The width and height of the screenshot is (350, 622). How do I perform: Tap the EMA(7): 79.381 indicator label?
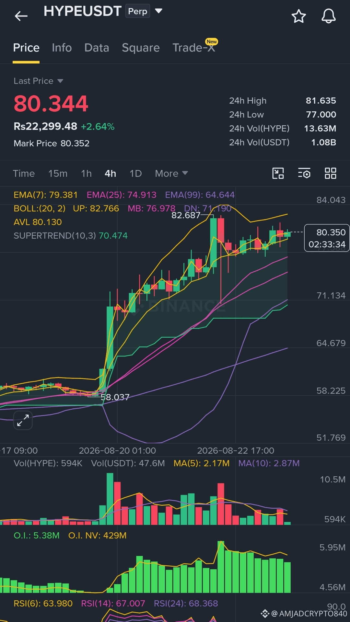tap(46, 195)
